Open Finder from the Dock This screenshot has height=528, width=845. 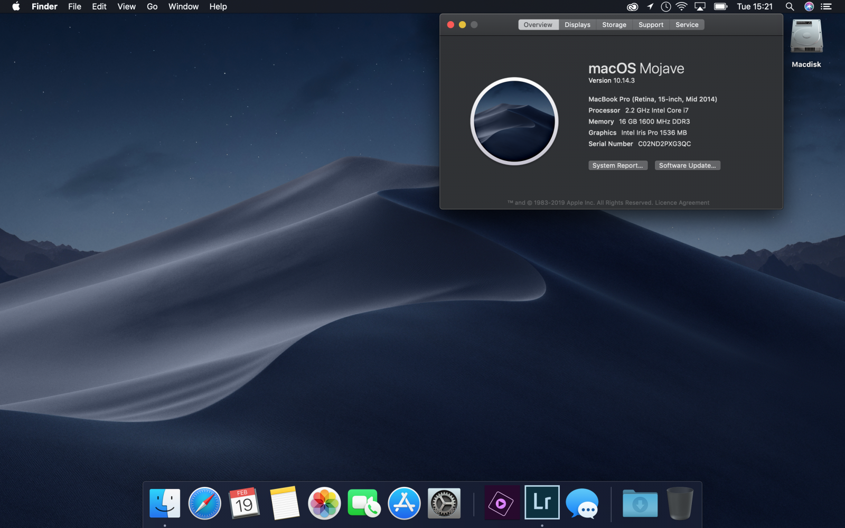pyautogui.click(x=165, y=503)
